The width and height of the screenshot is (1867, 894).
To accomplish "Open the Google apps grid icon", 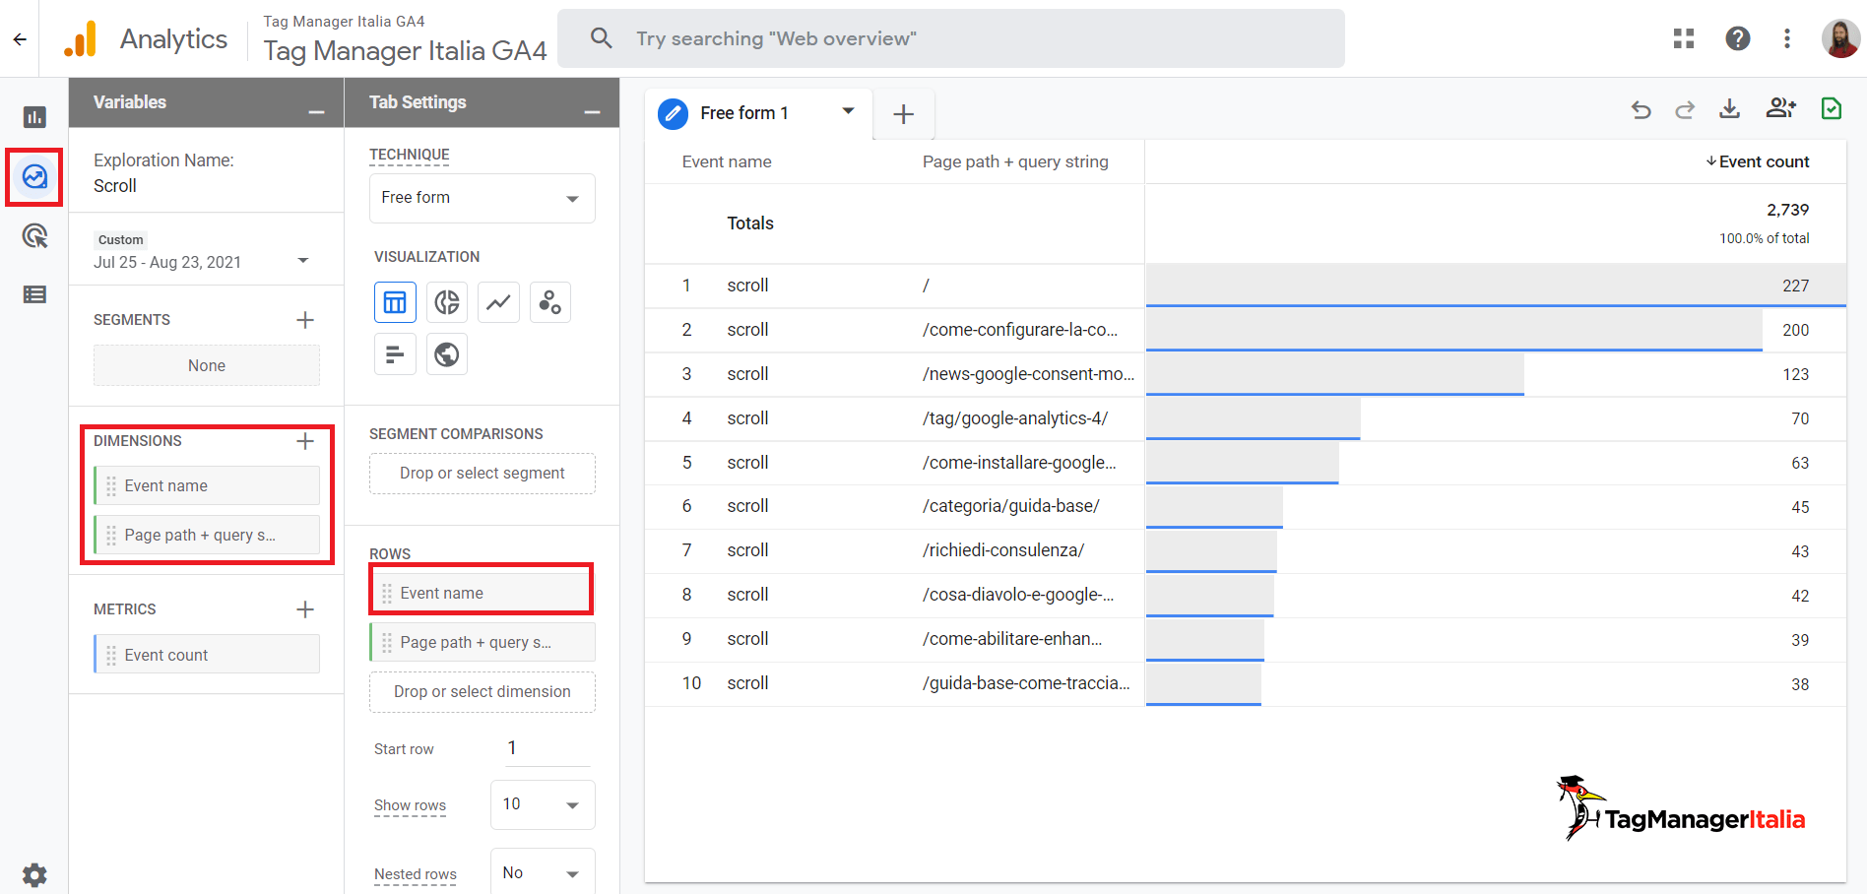I will (x=1684, y=38).
